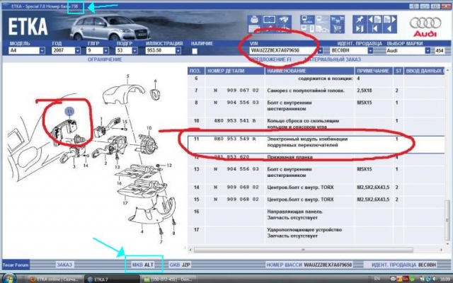Screen dimensions: 453x283
Task: Click the ЗАКАЗ button in the status bar
Action: click(64, 265)
